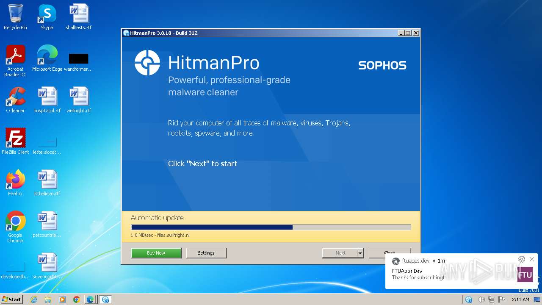Screen dimensions: 542x305
Task: Launch Firefox from the desktop
Action: 15,183
